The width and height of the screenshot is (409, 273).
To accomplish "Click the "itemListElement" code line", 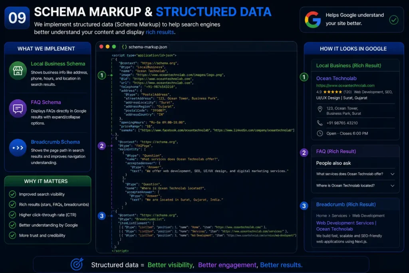I will pyautogui.click(x=136, y=223).
